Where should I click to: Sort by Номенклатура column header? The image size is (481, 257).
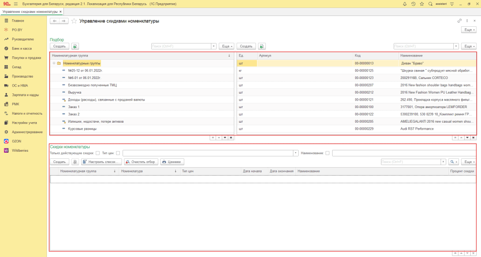[149, 171]
